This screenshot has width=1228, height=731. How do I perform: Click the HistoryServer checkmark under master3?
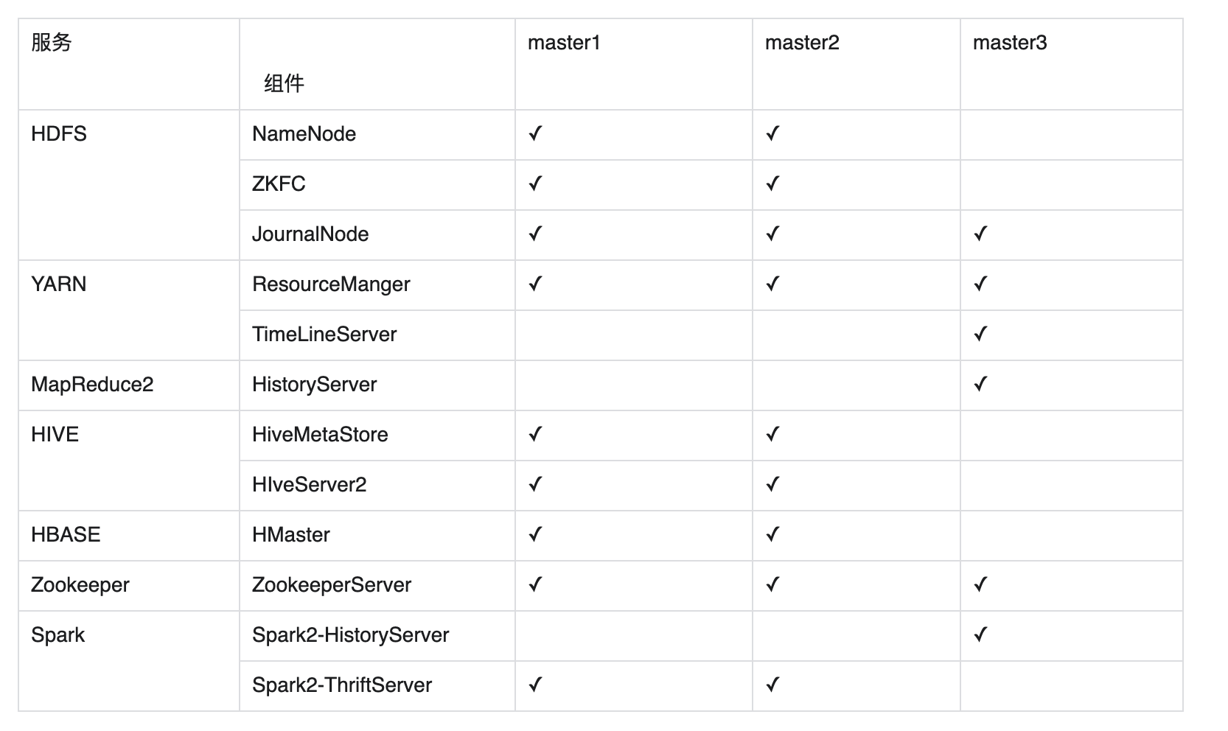pos(980,384)
